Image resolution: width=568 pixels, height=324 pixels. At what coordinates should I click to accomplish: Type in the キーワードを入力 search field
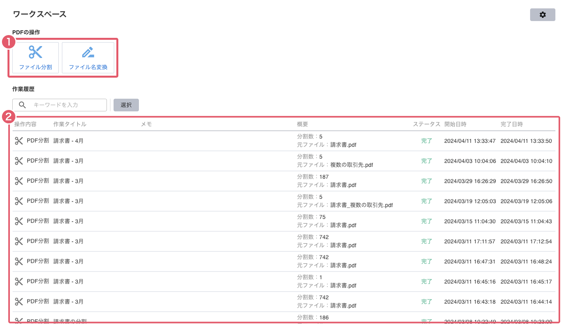67,105
